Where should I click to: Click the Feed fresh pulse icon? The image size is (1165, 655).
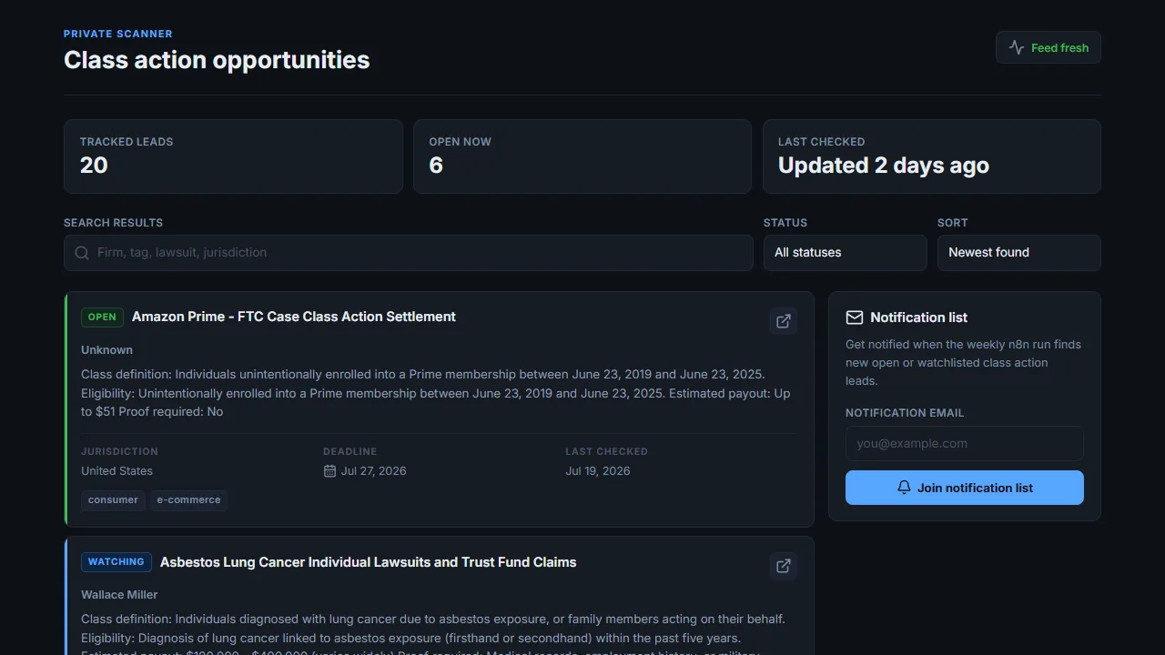pyautogui.click(x=1017, y=47)
